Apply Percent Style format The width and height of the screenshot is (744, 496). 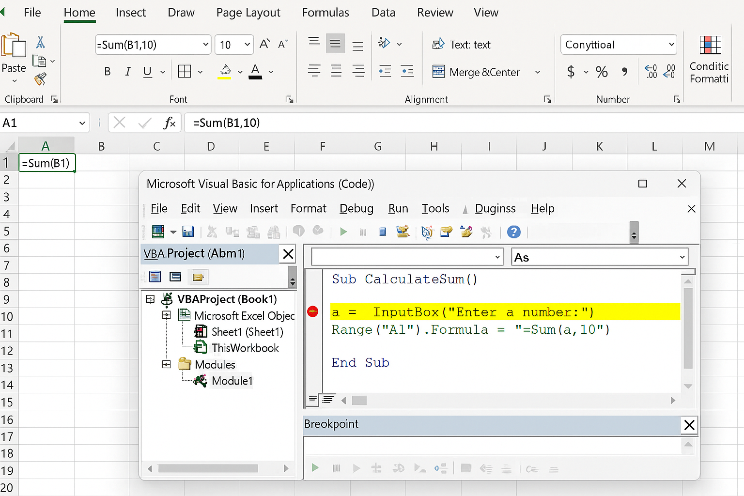602,72
